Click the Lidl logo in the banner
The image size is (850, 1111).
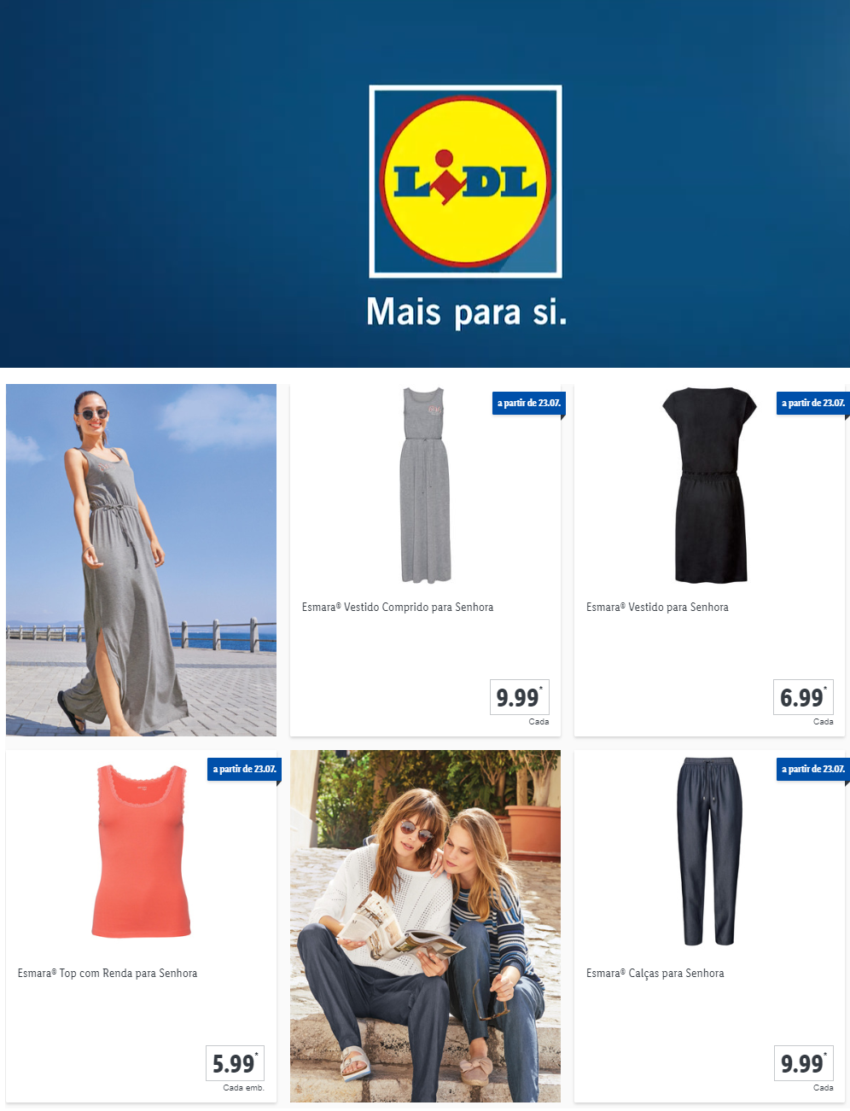(465, 181)
